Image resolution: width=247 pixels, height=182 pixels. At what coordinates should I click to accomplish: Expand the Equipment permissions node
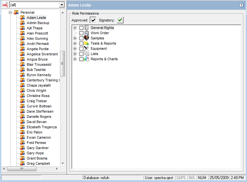click(x=75, y=49)
